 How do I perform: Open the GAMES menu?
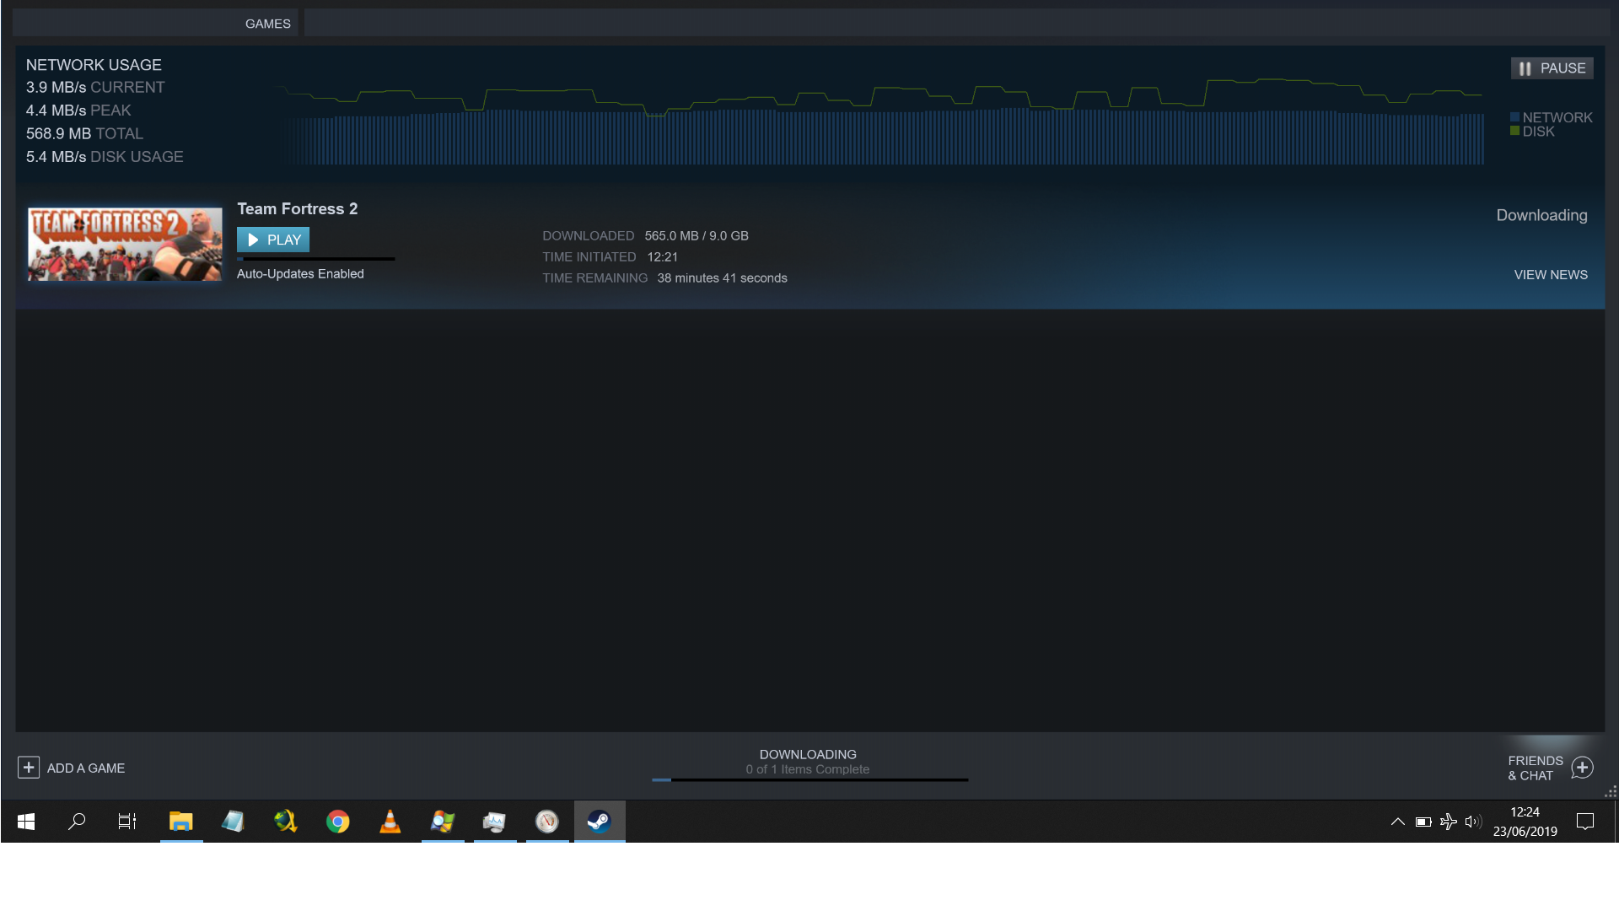268,24
